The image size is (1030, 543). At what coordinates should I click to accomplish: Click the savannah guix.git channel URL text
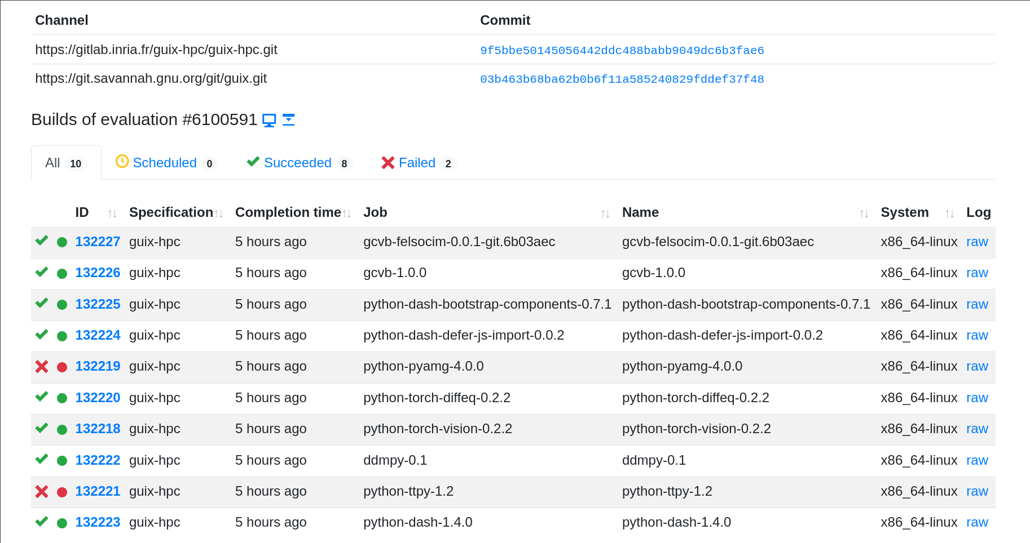(151, 78)
